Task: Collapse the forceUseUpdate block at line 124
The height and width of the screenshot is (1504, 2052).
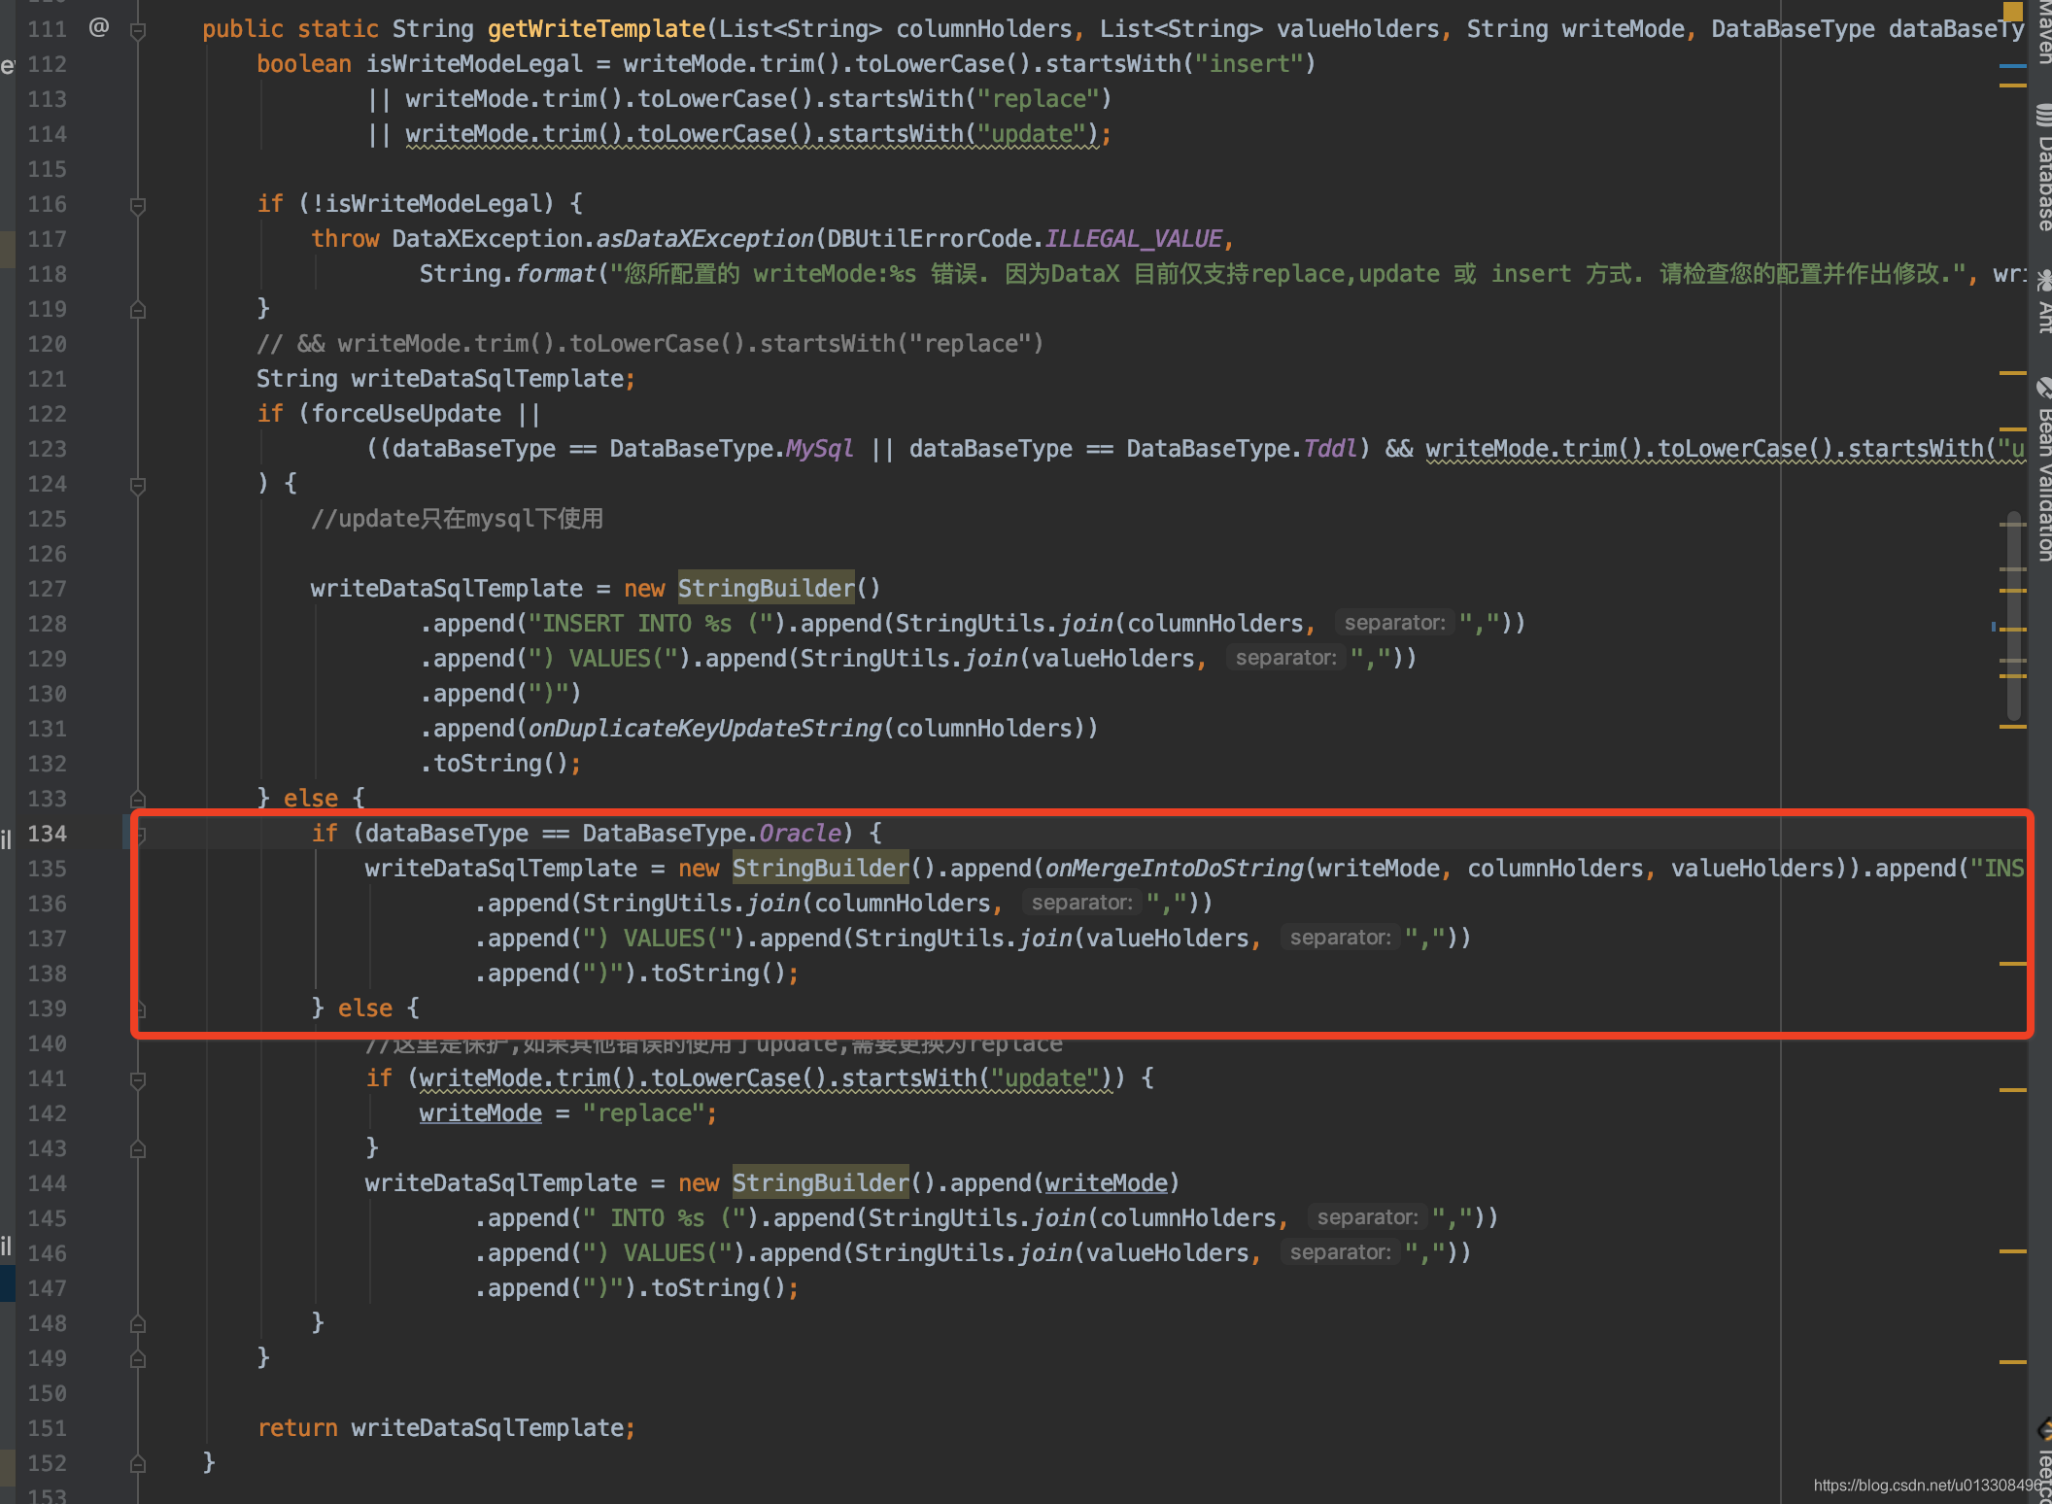Action: (138, 485)
